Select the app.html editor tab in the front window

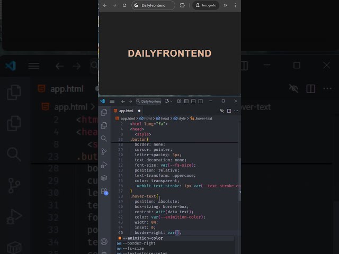tap(127, 111)
